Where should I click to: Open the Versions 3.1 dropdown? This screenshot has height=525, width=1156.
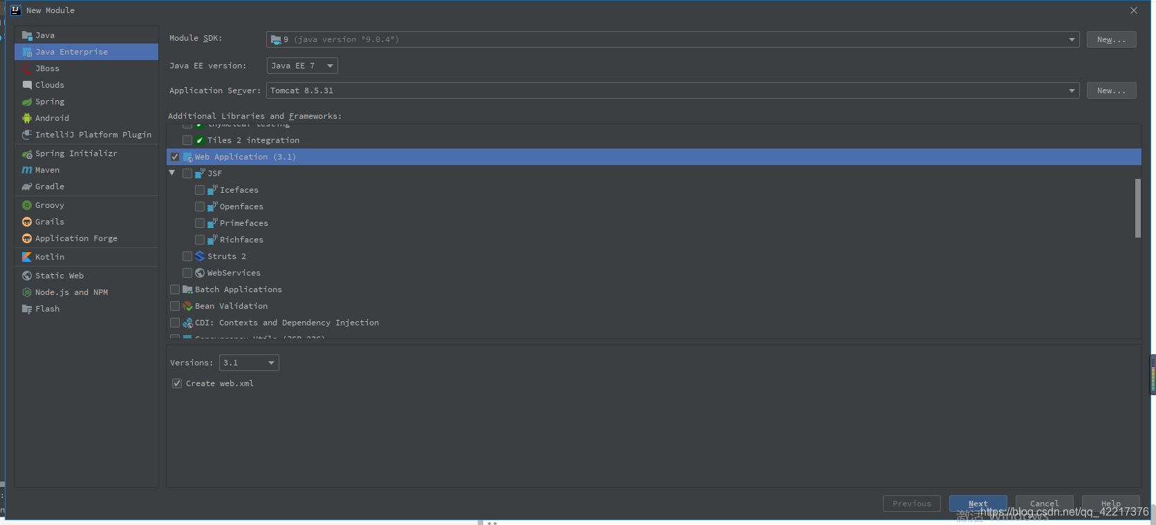tap(249, 363)
